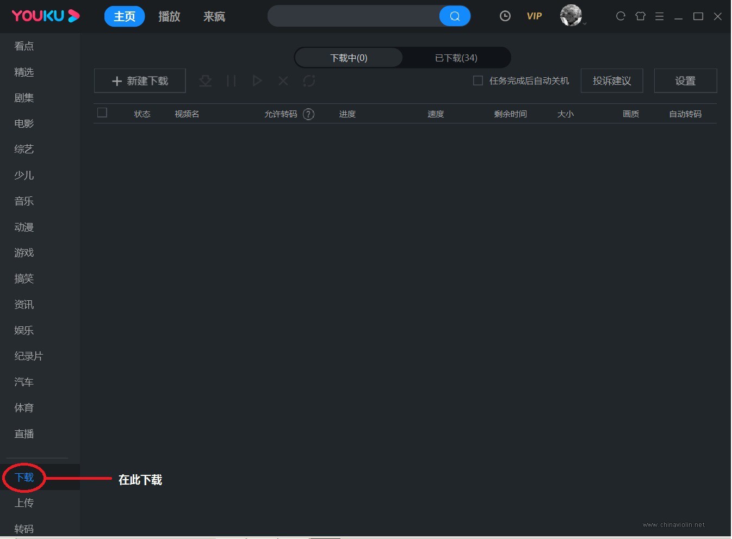Open 音乐 in the sidebar
The image size is (732, 539).
(24, 201)
